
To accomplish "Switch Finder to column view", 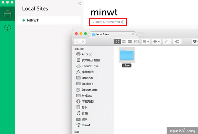I will coord(130,42).
